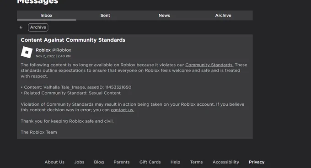The image size is (311, 168).
Task: Open the Roblox sender avatar logo
Action: [x=27, y=52]
